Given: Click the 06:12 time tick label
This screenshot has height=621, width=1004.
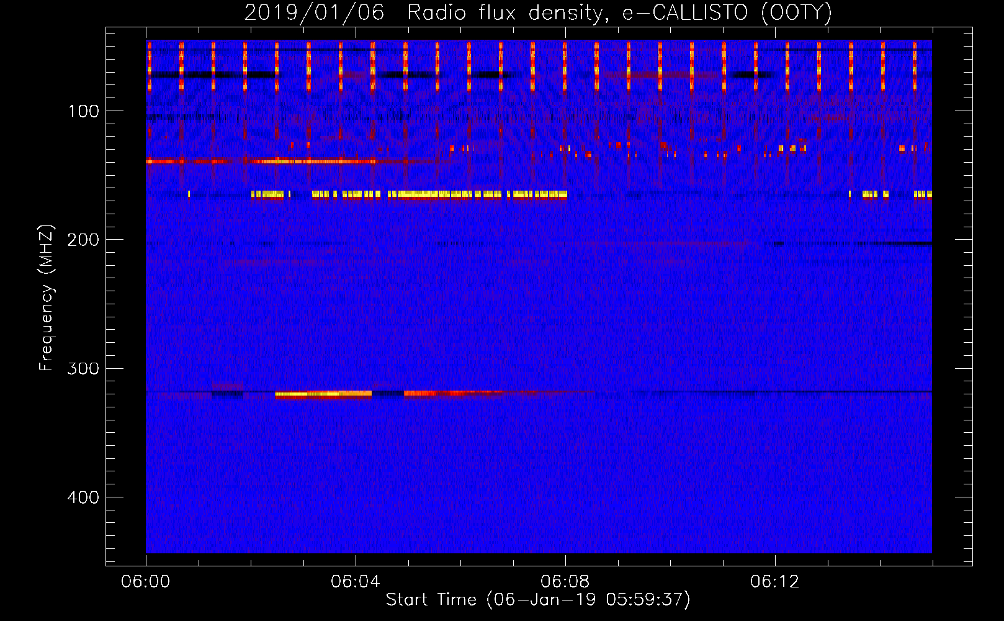Looking at the screenshot, I should pos(775,582).
